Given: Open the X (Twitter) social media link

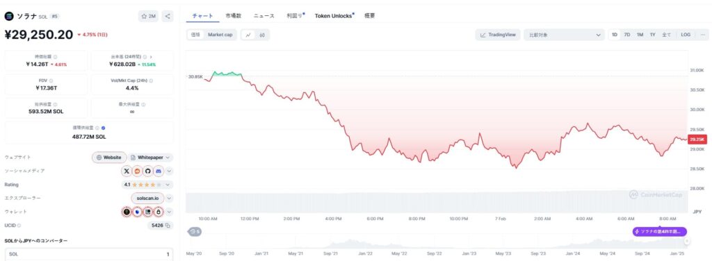Looking at the screenshot, I should coord(127,171).
